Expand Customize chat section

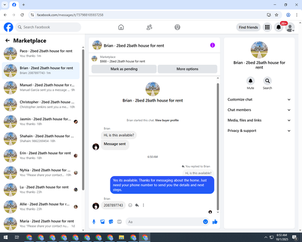(259, 99)
